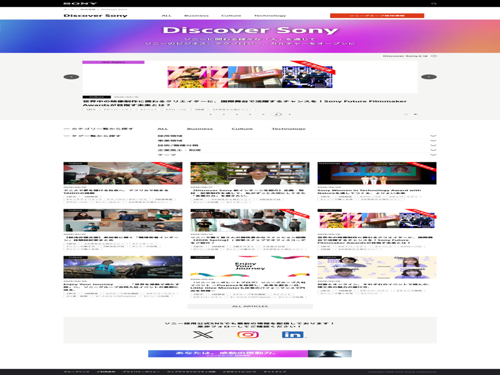The image size is (500, 375).
Task: Open the Discover Sony new intern article thumbnail
Action: tap(250, 173)
